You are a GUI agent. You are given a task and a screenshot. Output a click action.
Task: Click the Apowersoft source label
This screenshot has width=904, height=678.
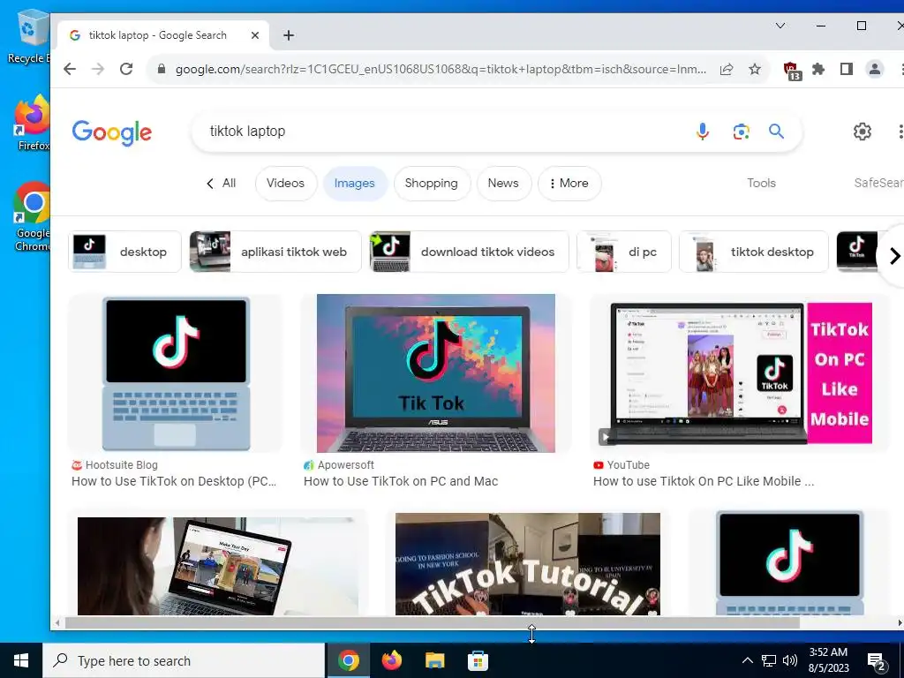click(338, 465)
